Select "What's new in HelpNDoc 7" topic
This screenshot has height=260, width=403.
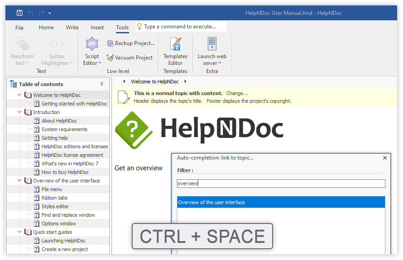pyautogui.click(x=70, y=164)
